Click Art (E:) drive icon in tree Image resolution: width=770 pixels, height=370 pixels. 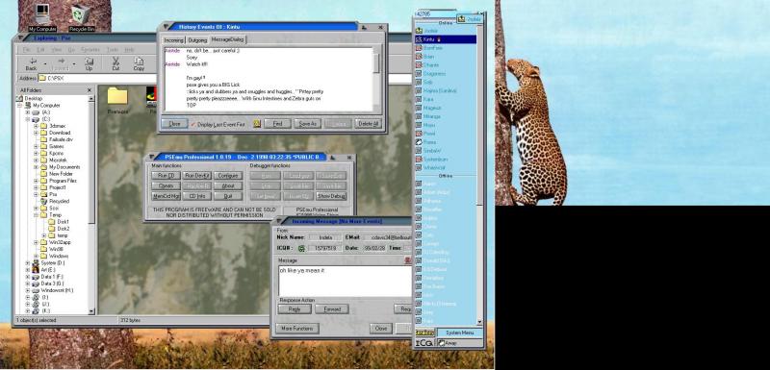point(36,269)
